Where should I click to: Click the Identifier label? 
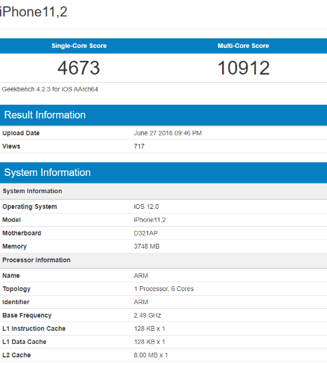pyautogui.click(x=16, y=302)
